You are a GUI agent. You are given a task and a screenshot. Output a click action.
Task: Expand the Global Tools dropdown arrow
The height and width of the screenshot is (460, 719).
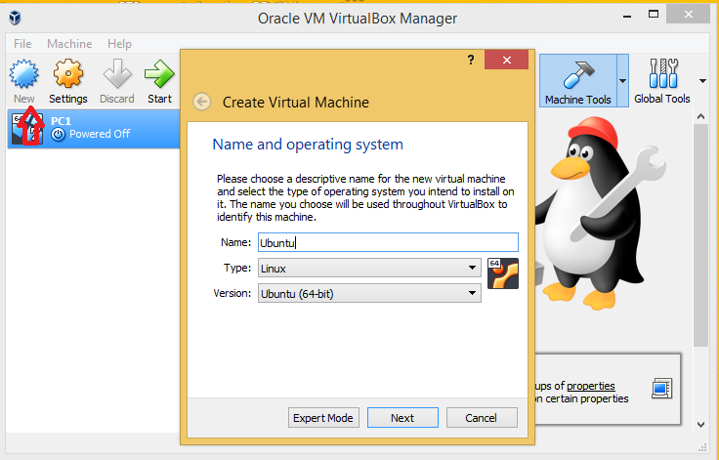coord(702,81)
